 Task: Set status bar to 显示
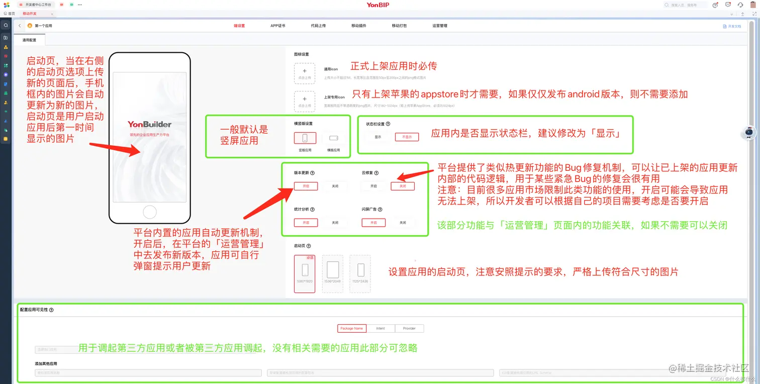378,137
